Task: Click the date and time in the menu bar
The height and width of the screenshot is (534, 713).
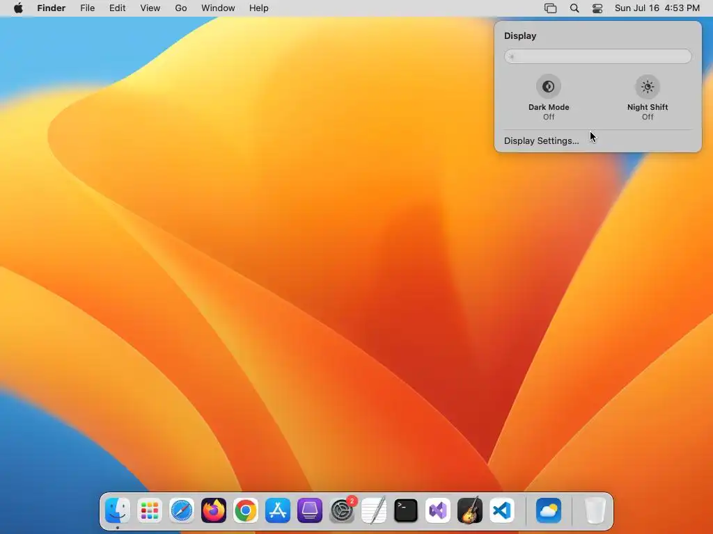Action: [x=657, y=8]
